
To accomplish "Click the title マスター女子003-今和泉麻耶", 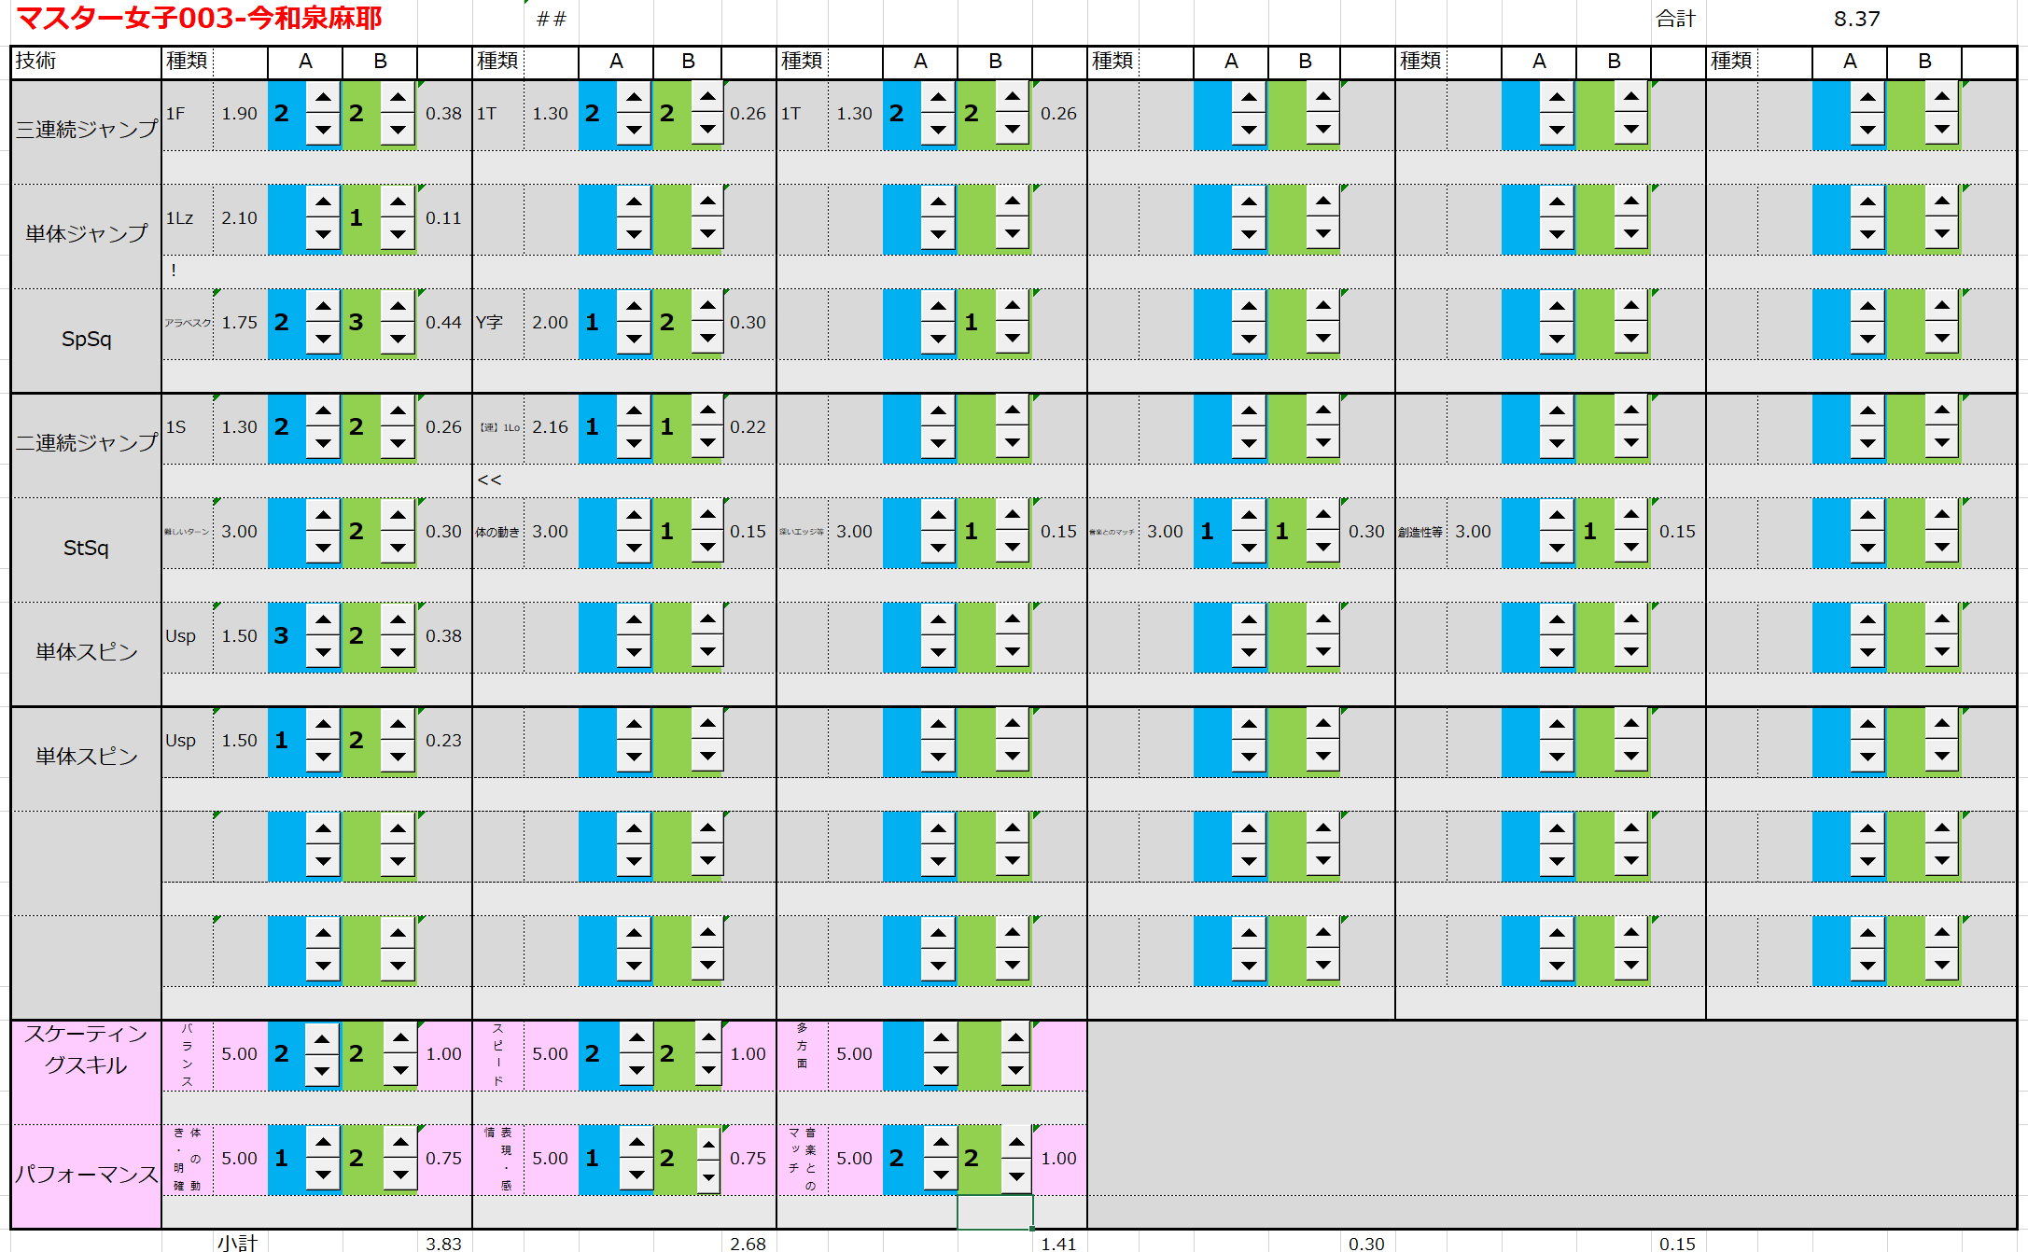I will tap(200, 19).
